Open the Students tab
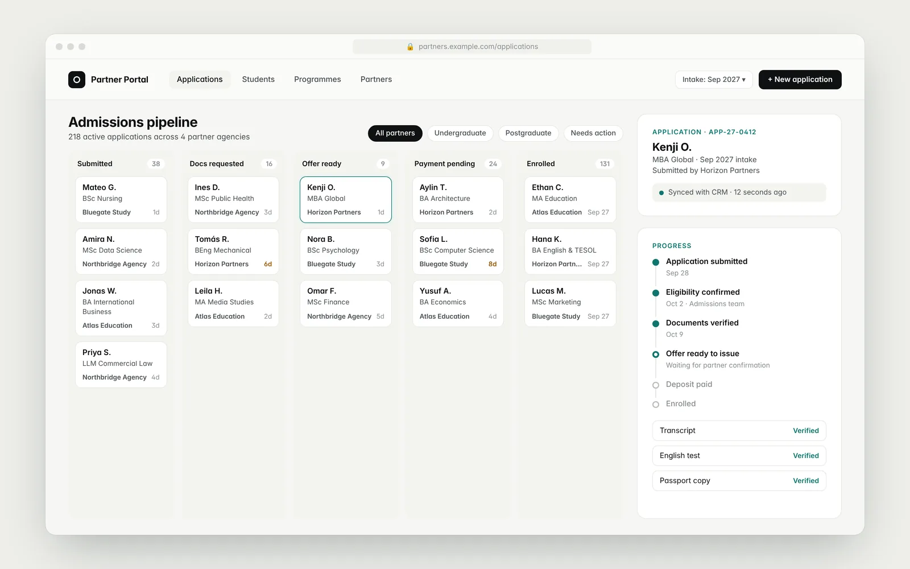 click(258, 80)
